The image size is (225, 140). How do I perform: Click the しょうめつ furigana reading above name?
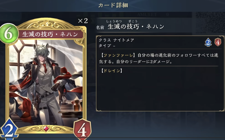(114, 21)
